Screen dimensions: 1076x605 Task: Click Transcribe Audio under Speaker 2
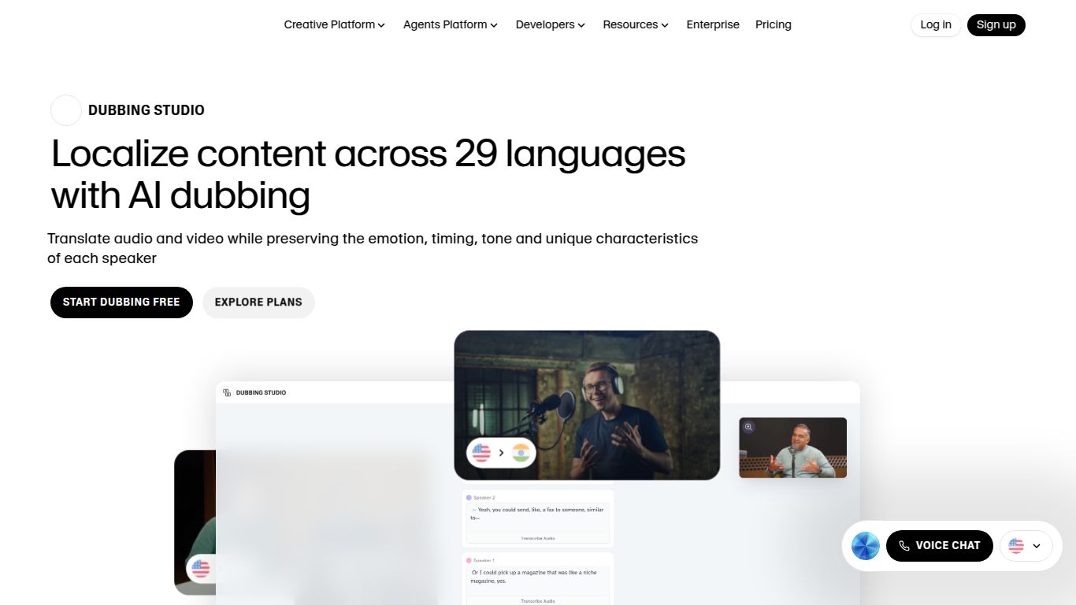point(538,539)
